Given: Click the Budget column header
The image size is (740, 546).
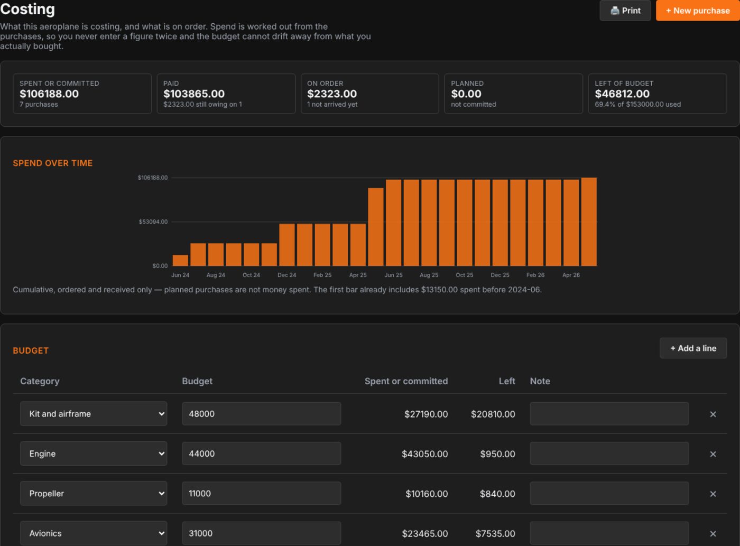Looking at the screenshot, I should (197, 381).
